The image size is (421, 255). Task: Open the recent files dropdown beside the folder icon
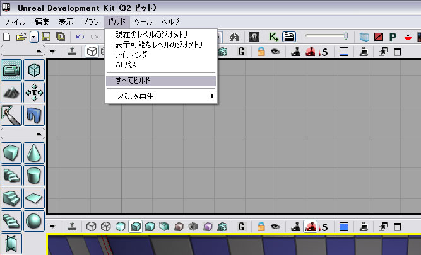(x=34, y=37)
